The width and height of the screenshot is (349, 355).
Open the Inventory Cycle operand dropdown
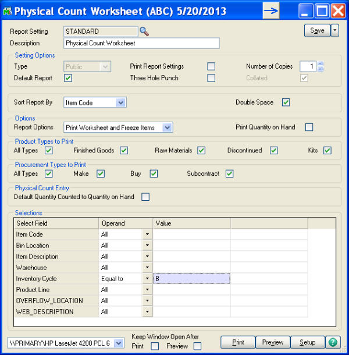[147, 279]
